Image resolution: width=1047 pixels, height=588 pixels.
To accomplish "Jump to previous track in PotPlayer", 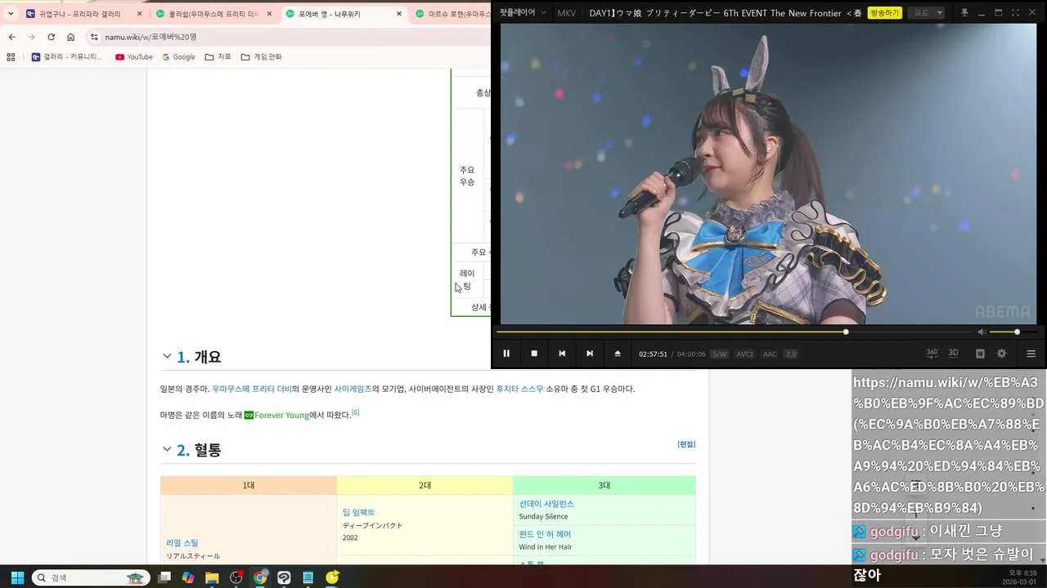I will point(562,354).
